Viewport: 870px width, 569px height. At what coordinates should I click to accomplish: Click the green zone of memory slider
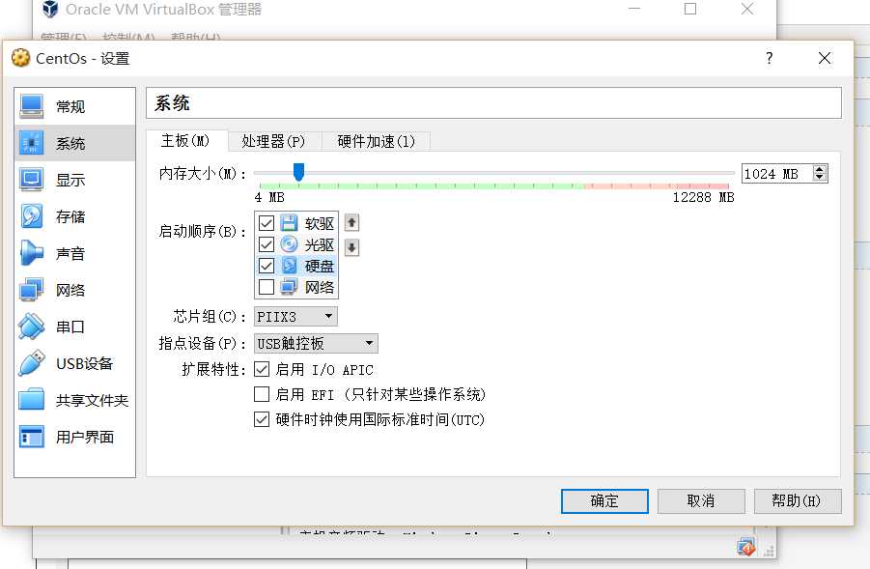pos(422,186)
